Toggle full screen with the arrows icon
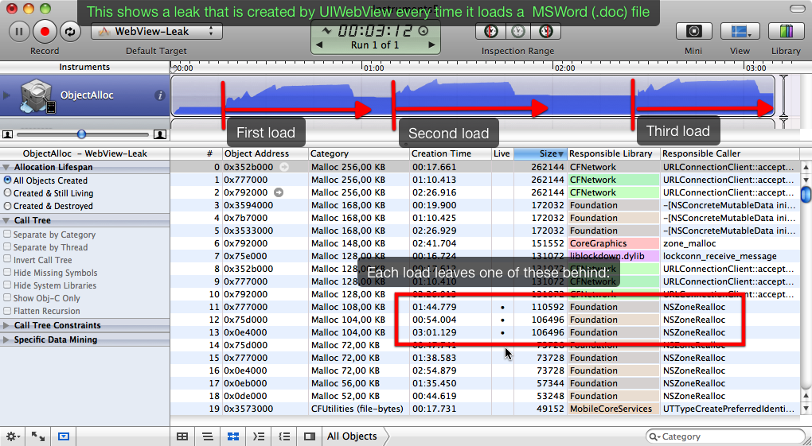Image resolution: width=812 pixels, height=446 pixels. tap(37, 436)
